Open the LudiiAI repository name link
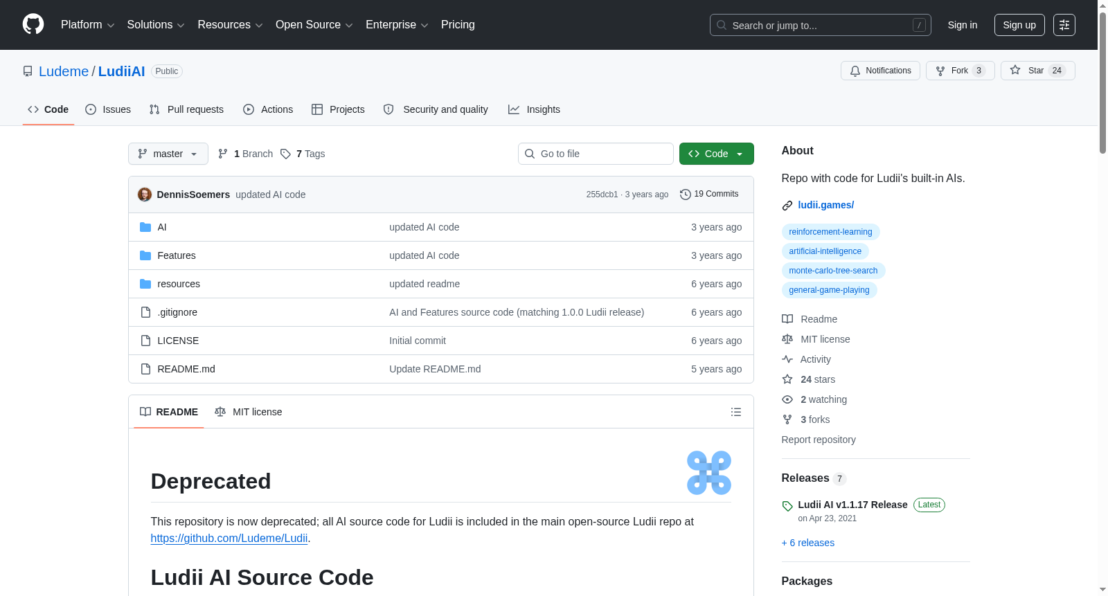The width and height of the screenshot is (1108, 596). click(122, 71)
